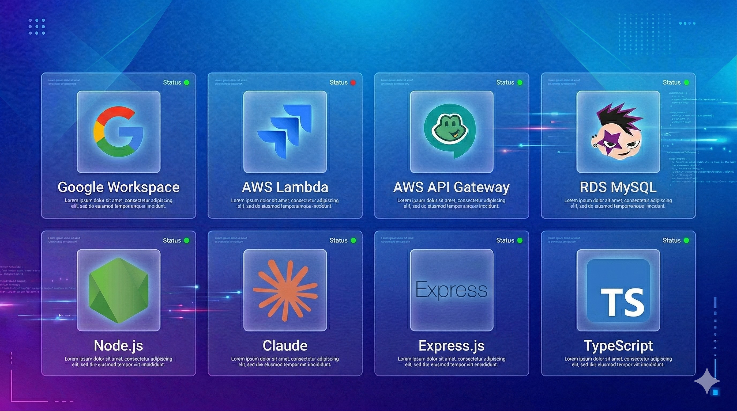Click the green status dot on Claude card

coord(353,240)
